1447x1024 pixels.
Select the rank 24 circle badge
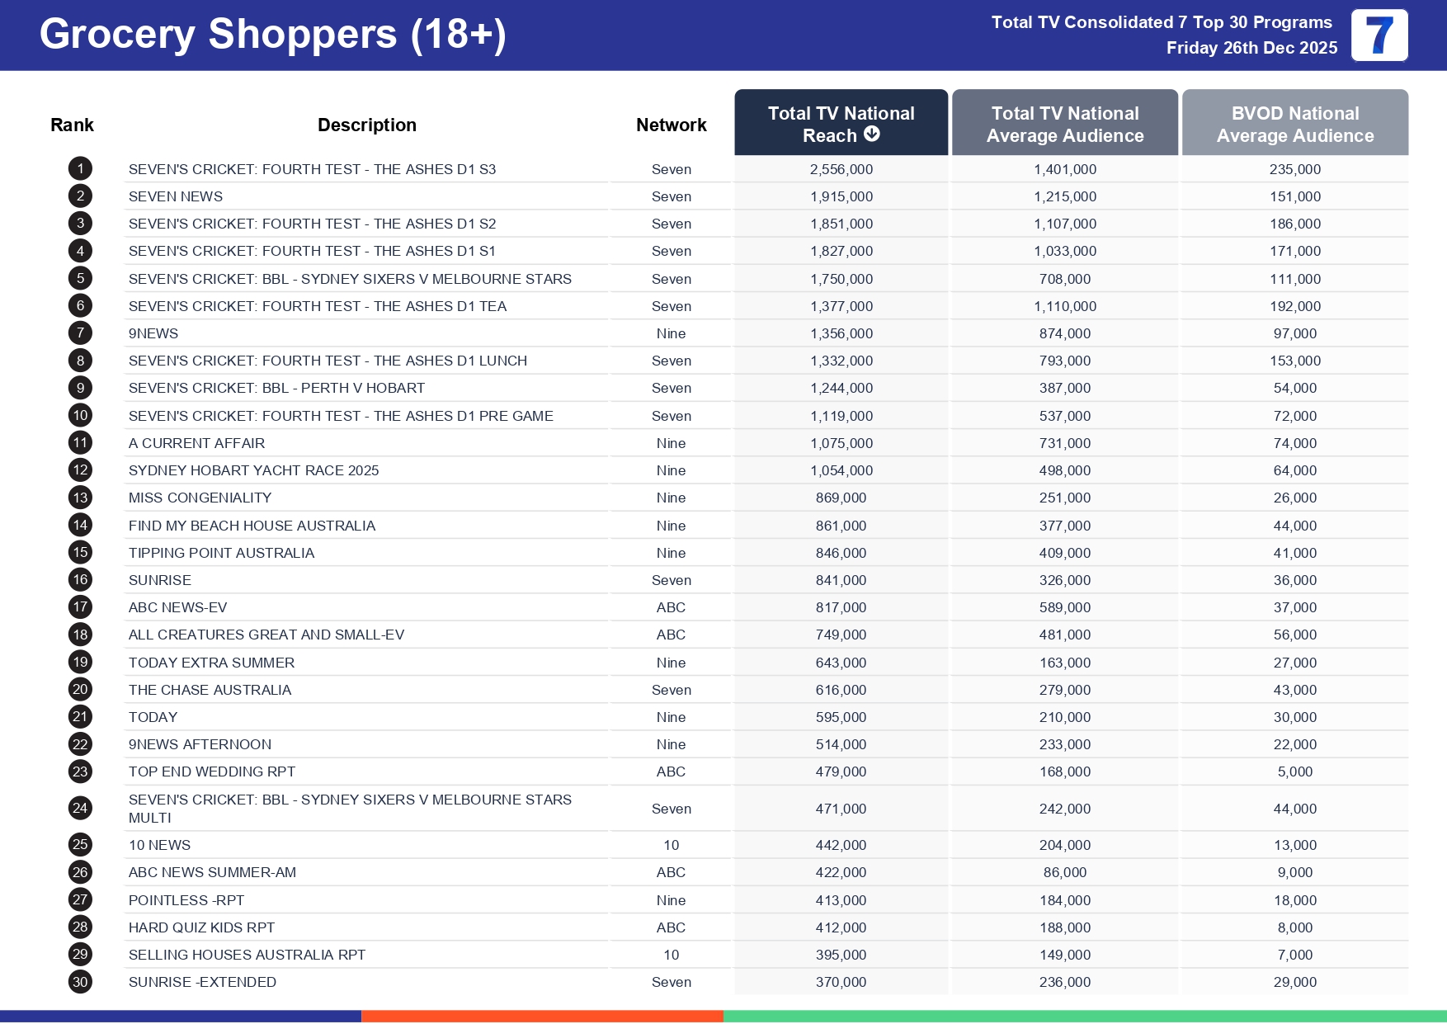point(80,809)
